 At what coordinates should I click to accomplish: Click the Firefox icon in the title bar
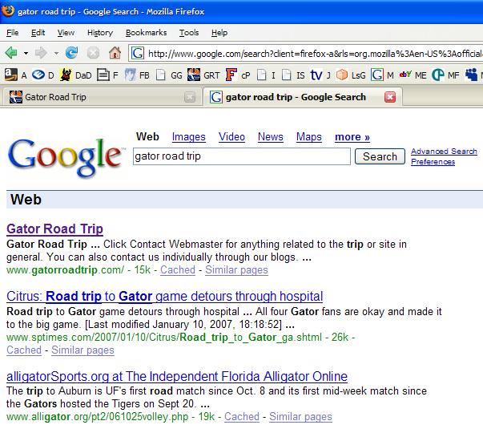click(8, 10)
